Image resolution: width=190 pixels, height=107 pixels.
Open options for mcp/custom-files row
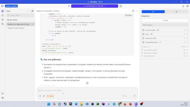pyautogui.click(x=185, y=38)
